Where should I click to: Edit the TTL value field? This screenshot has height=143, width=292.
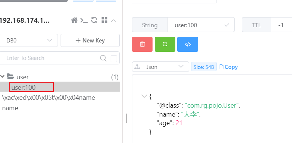pos(282,25)
